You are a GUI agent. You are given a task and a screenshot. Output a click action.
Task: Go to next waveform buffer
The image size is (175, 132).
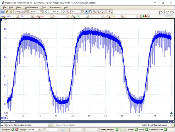[x=64, y=12]
